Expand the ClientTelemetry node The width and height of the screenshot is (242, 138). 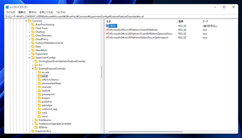[x=30, y=36]
